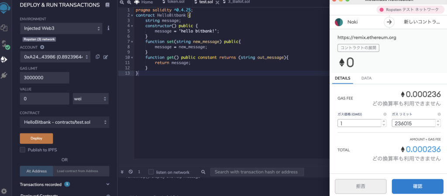The height and width of the screenshot is (196, 447).
Task: Click the 確認 confirm button
Action: click(417, 186)
